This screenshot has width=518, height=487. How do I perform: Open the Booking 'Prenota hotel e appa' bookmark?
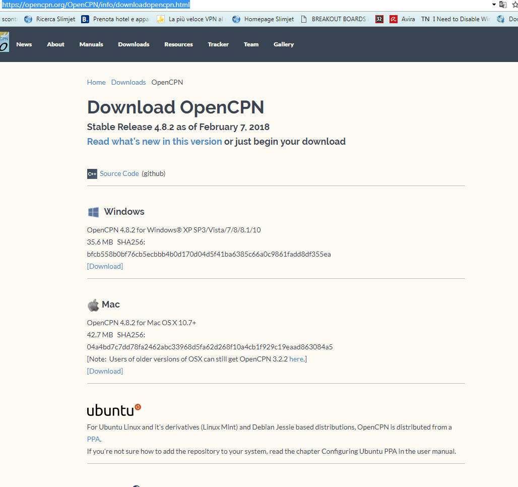point(115,19)
